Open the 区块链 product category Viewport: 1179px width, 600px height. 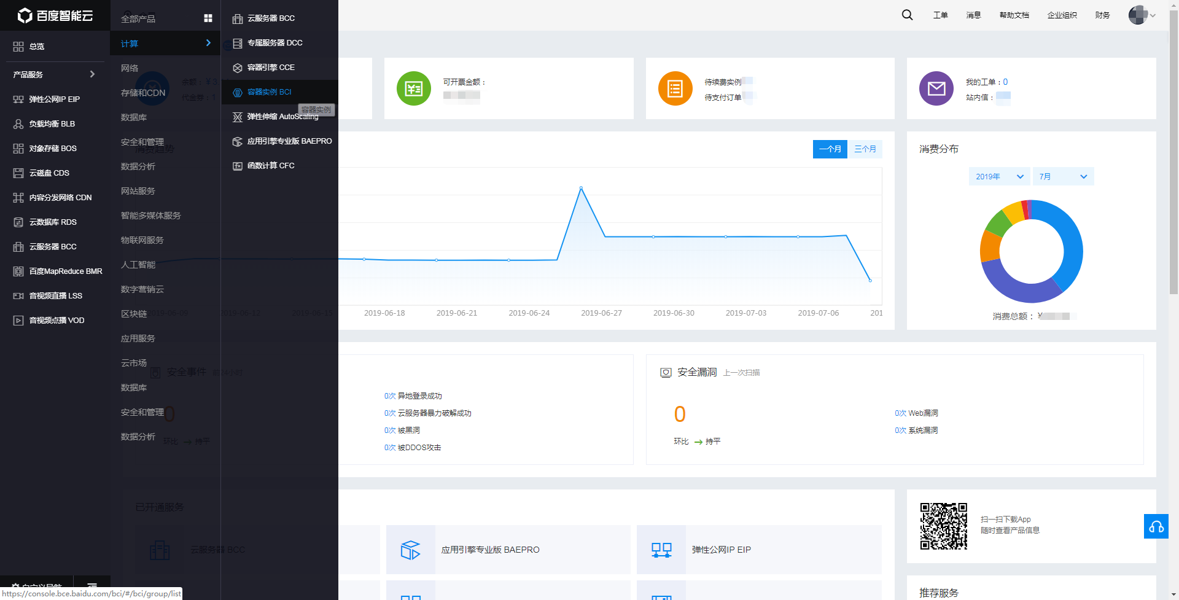tap(134, 314)
